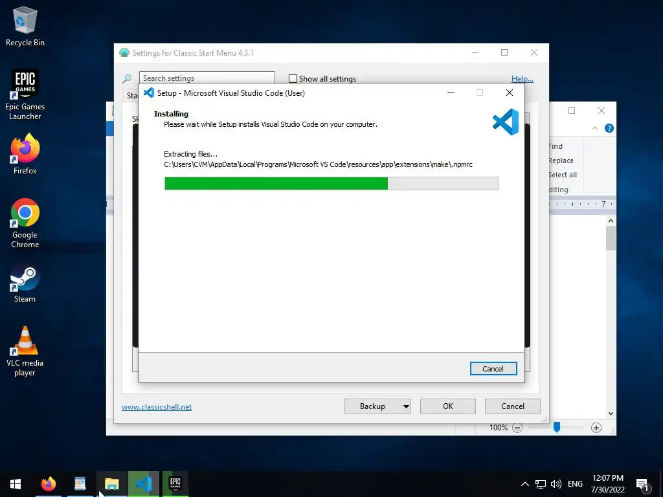Click the Classic Start Menu shell icon in title bar
Viewport: 663px width, 497px height.
point(124,52)
